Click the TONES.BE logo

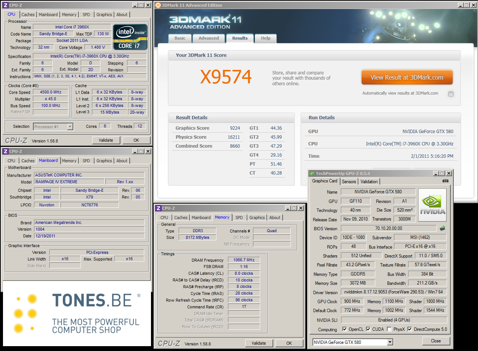point(77,313)
